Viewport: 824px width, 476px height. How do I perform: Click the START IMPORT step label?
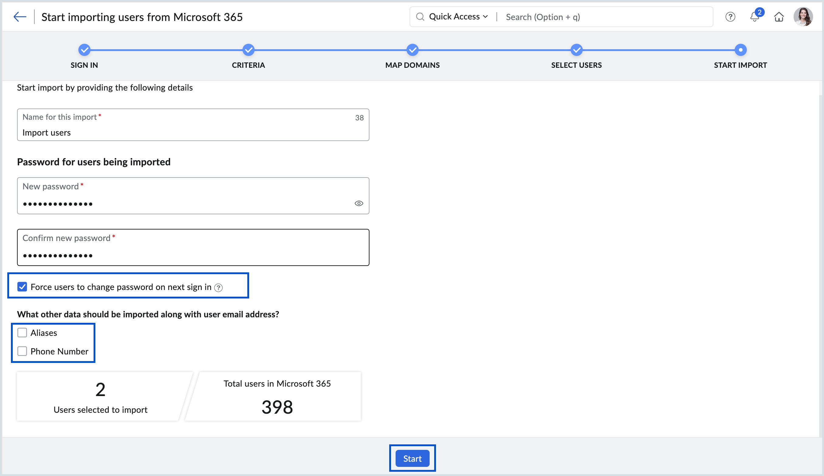coord(740,65)
